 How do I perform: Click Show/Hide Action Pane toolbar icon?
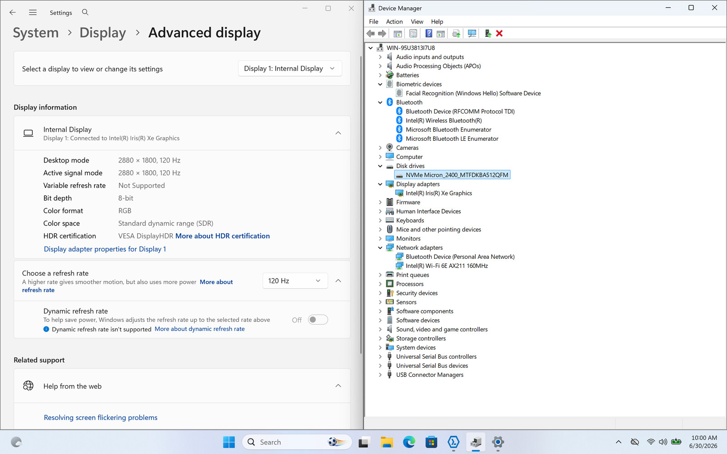point(441,34)
